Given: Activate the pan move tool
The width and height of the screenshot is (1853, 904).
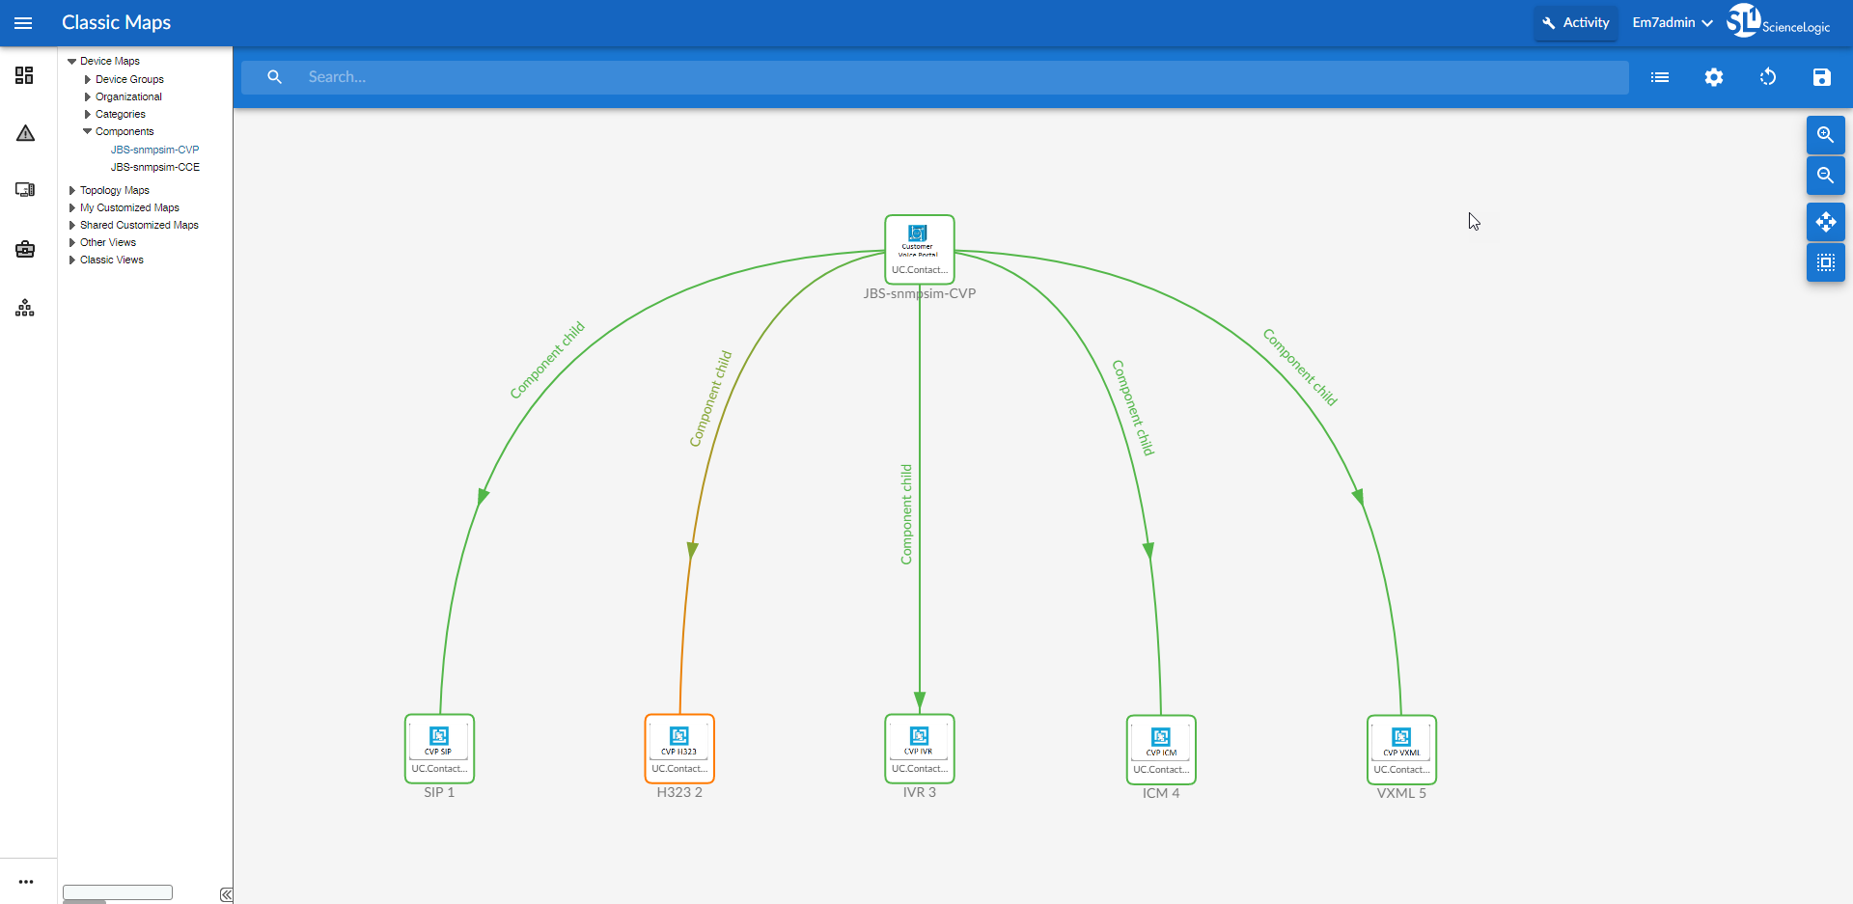Looking at the screenshot, I should point(1826,222).
